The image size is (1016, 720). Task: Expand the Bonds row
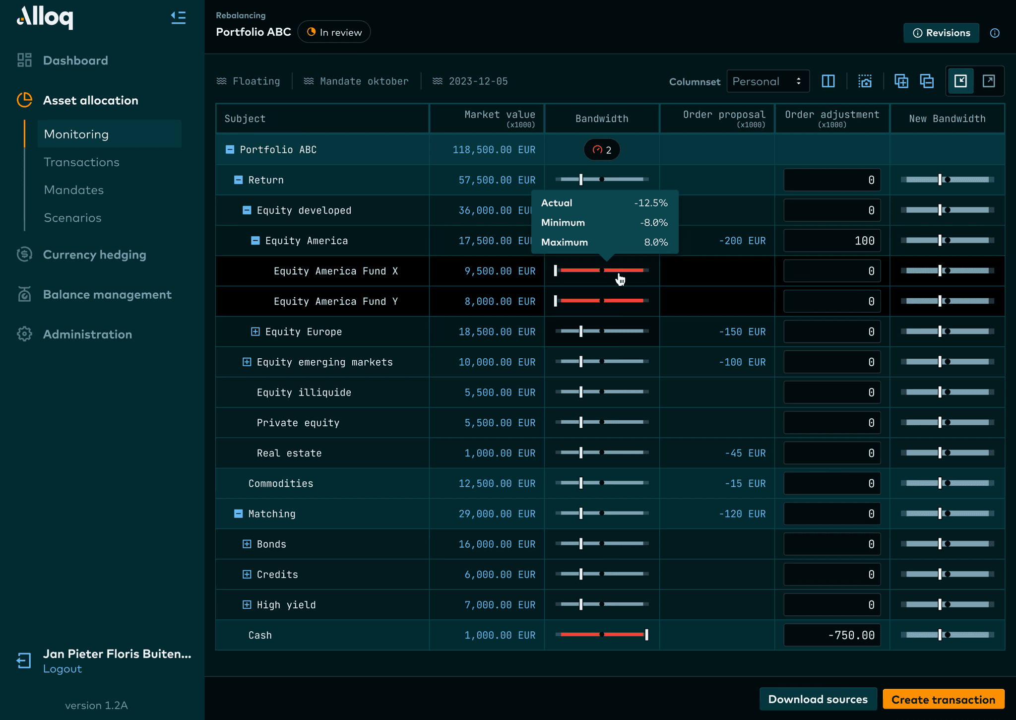pyautogui.click(x=247, y=544)
